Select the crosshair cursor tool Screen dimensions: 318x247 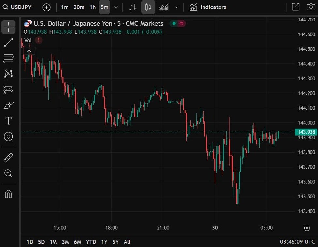click(x=8, y=27)
